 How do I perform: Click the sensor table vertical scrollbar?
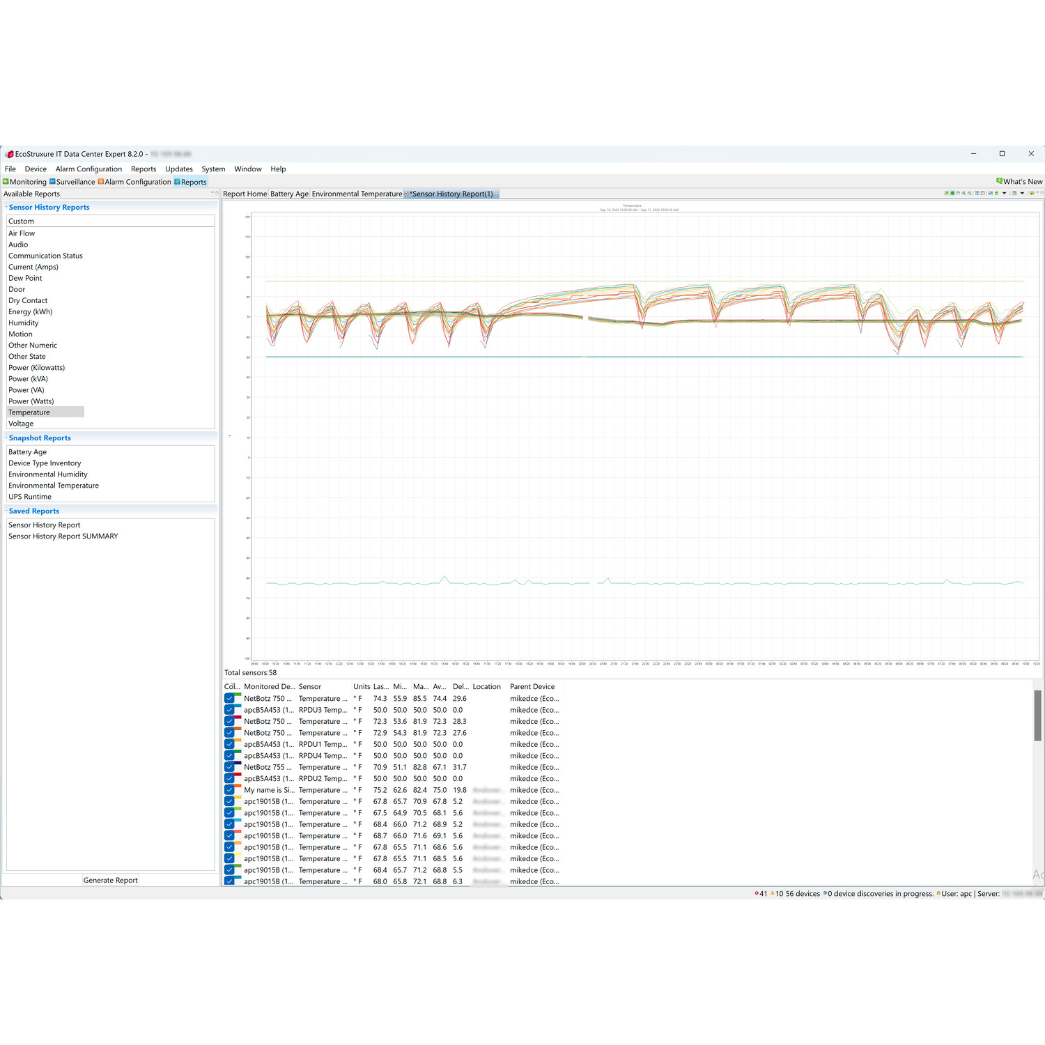click(x=1037, y=715)
